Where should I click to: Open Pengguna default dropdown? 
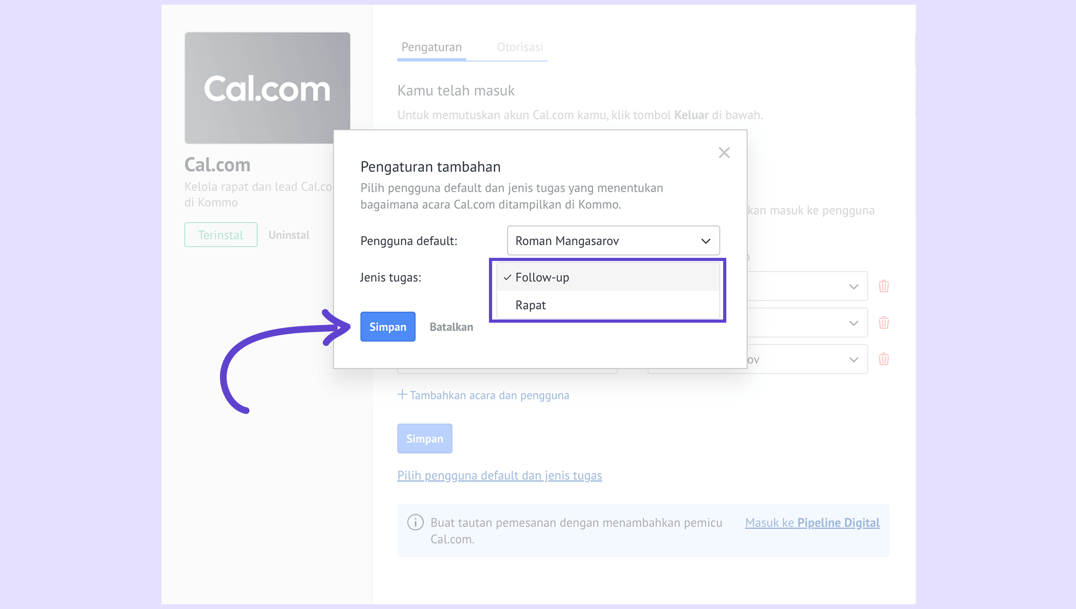(x=613, y=241)
